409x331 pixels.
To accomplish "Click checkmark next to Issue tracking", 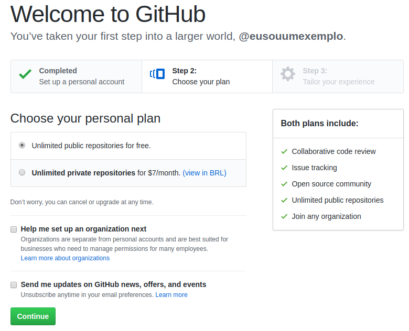I will pos(284,168).
